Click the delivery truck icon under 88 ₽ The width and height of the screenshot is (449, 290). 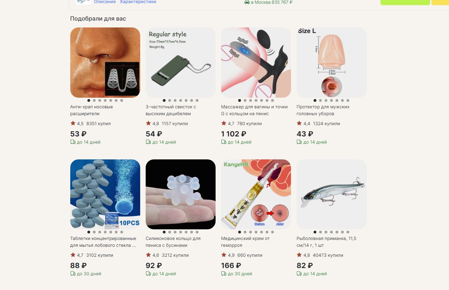[73, 274]
